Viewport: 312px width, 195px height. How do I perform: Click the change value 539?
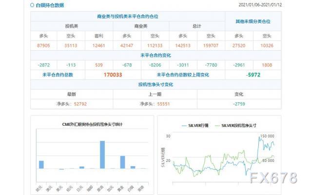[98, 65]
